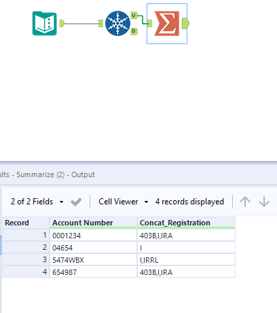Select record row number 4
The height and width of the screenshot is (313, 277).
pos(26,272)
